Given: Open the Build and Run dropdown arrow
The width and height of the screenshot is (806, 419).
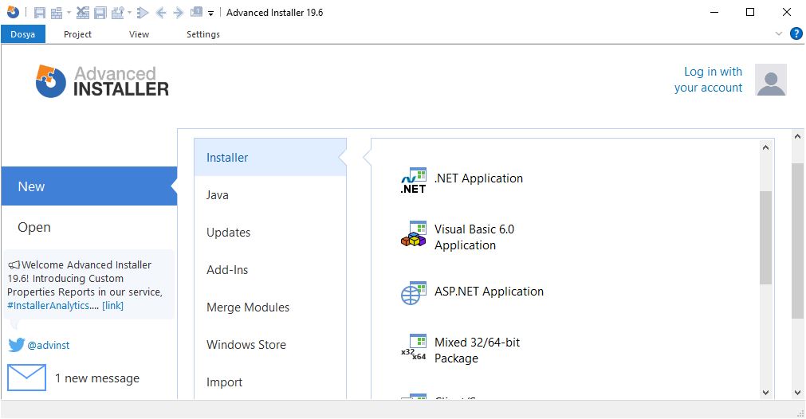Looking at the screenshot, I should point(129,13).
